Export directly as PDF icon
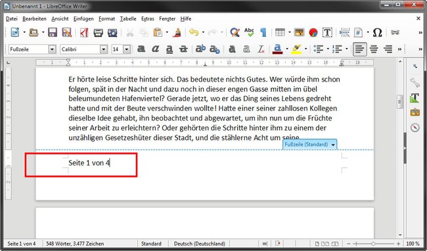 (84, 32)
